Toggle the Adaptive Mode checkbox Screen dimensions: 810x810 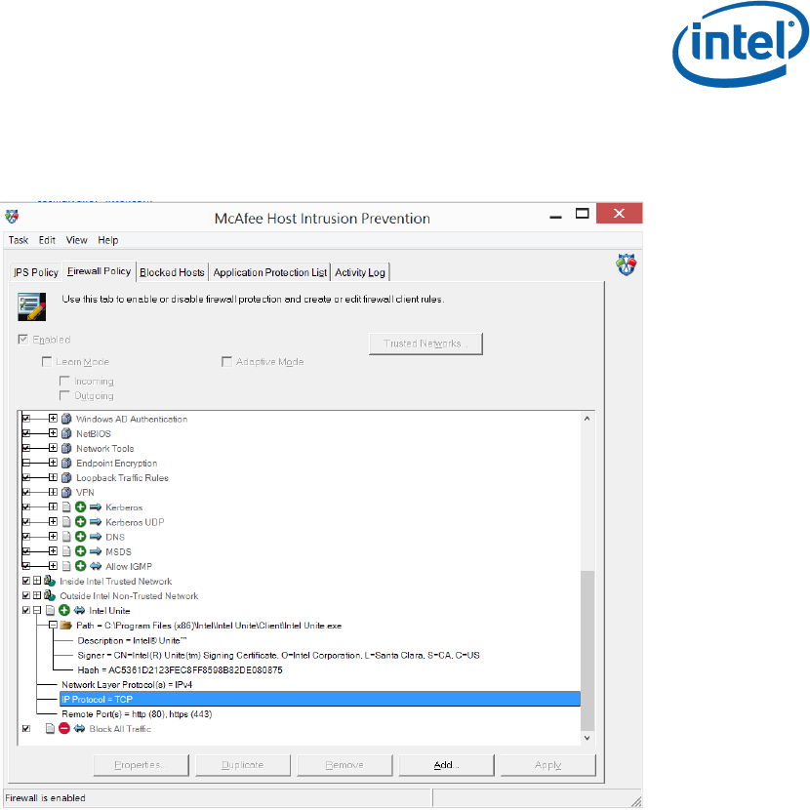coord(226,362)
